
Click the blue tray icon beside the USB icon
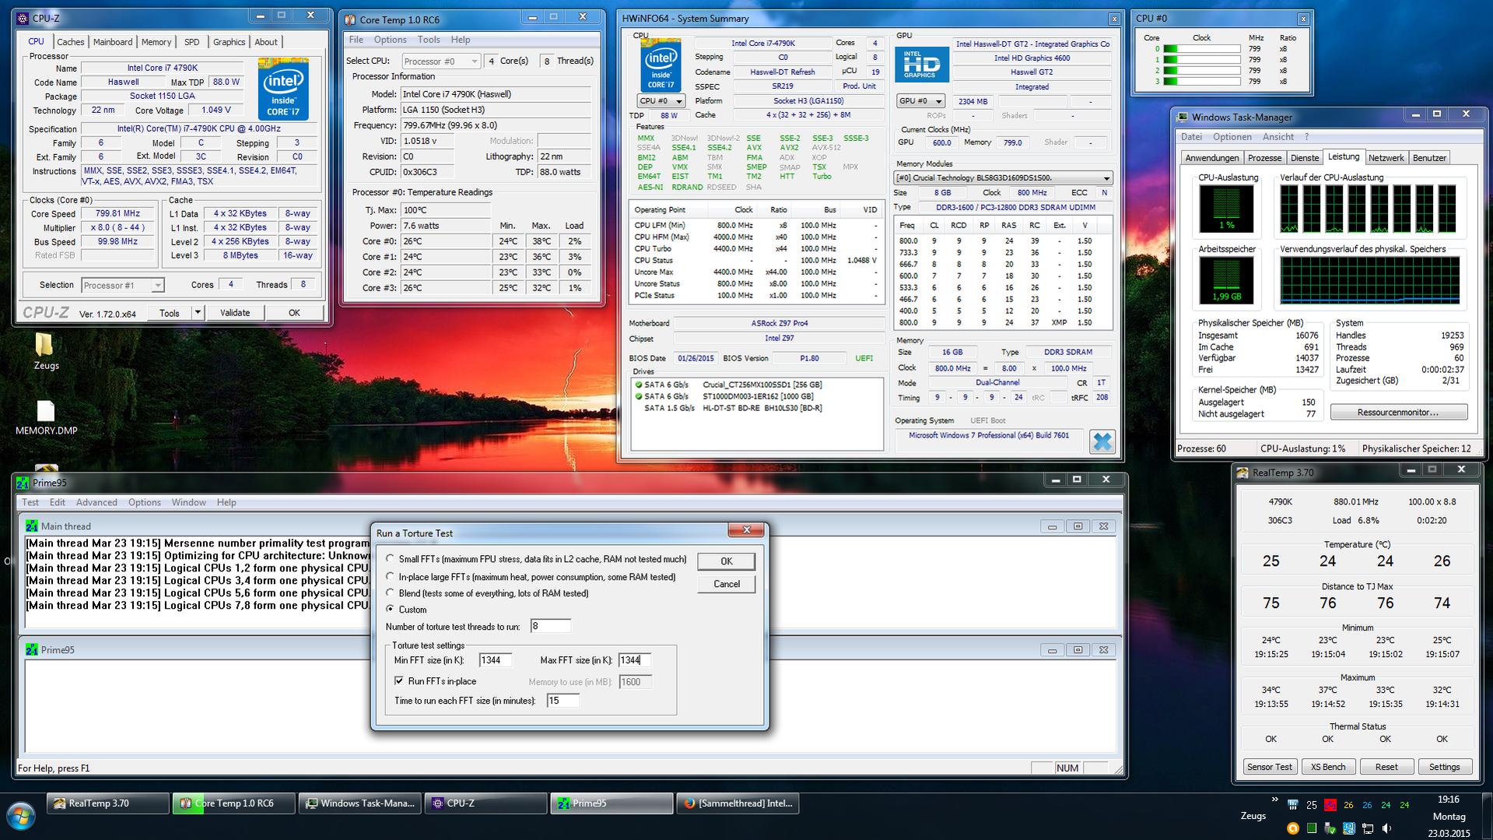(x=1348, y=828)
